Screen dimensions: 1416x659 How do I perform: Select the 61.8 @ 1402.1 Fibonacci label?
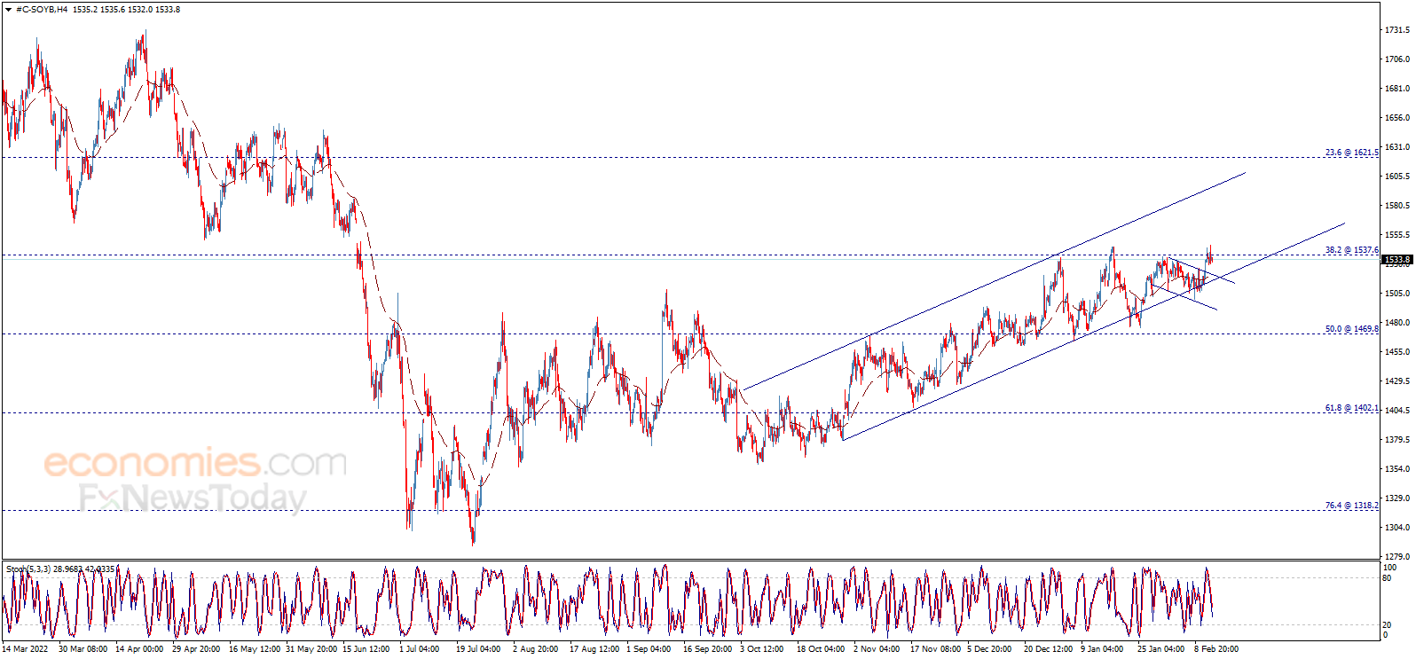1352,408
